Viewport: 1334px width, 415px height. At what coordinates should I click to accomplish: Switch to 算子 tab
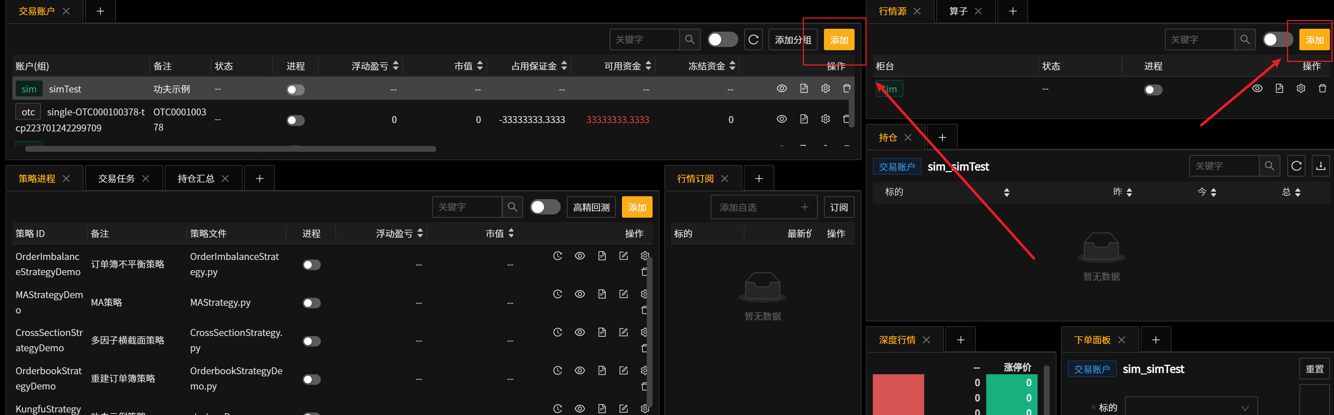[958, 11]
